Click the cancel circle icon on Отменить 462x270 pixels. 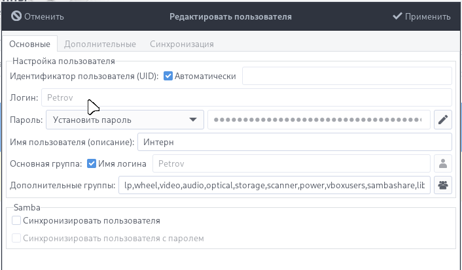[16, 16]
